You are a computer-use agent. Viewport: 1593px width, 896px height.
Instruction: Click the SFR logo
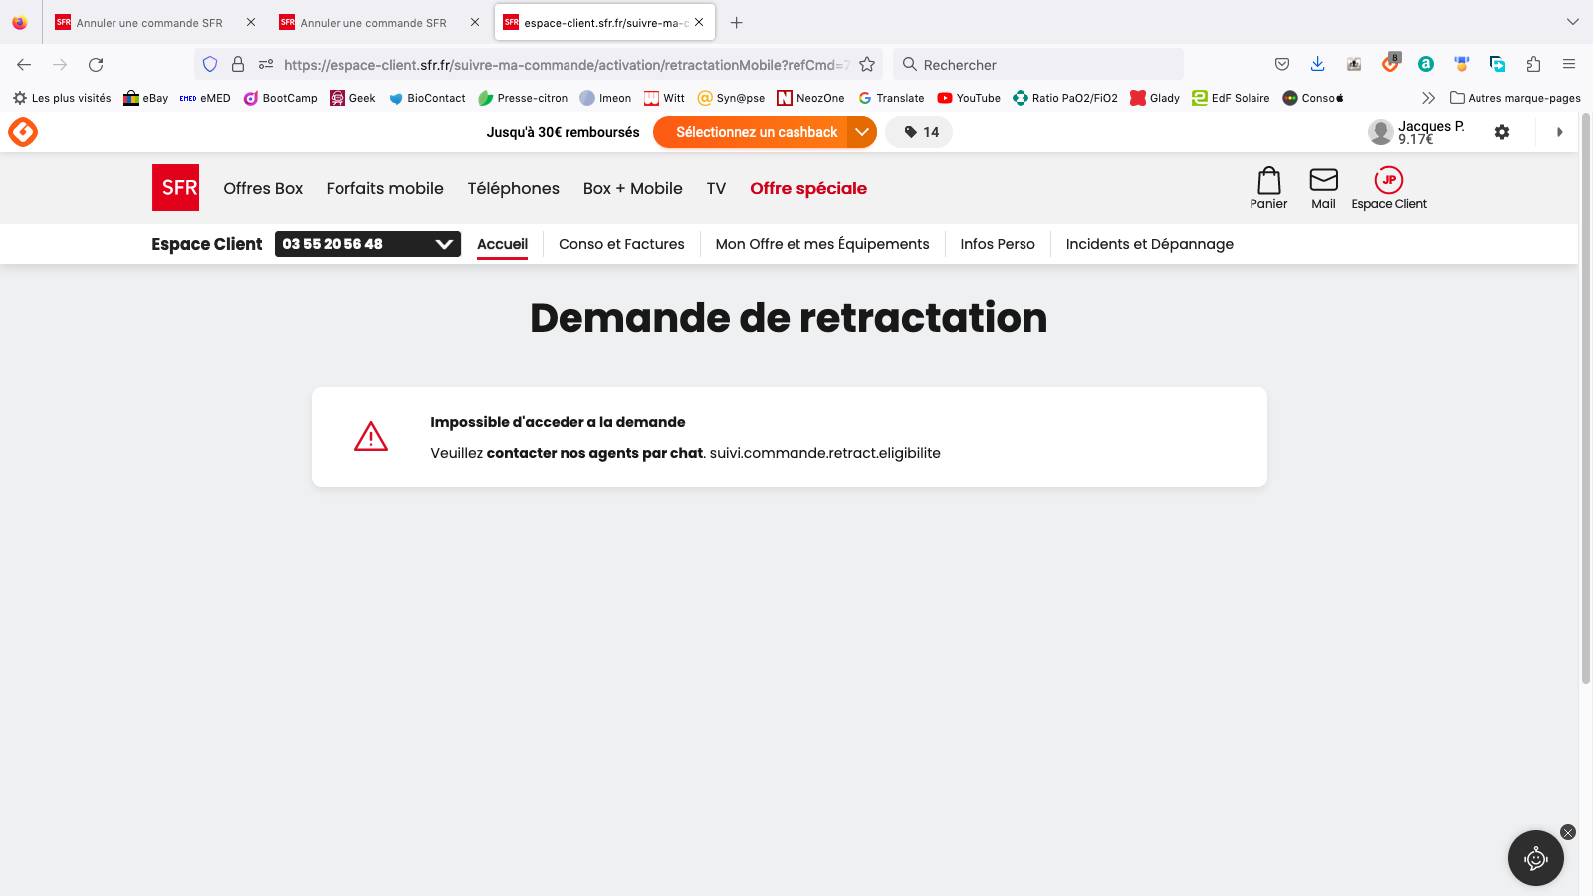coord(175,188)
